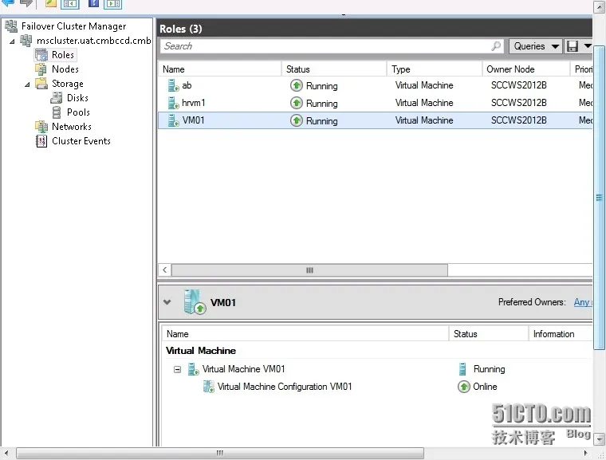Image resolution: width=606 pixels, height=460 pixels.
Task: Click vertical scrollbar down arrow
Action: [x=599, y=439]
